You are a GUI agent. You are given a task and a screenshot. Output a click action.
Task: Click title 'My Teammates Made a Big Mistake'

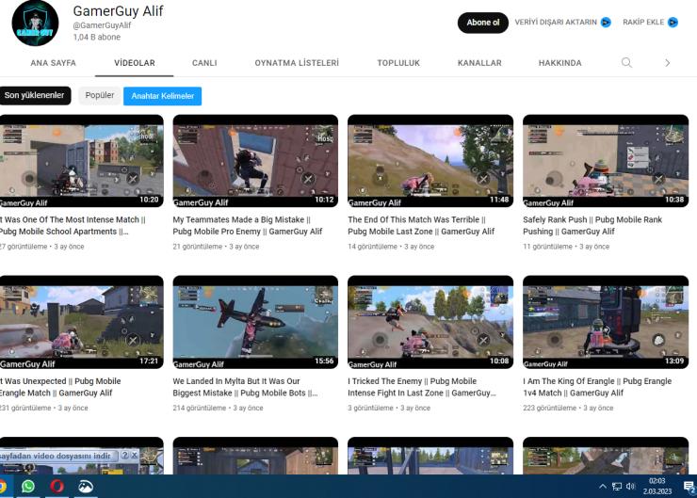click(x=248, y=226)
